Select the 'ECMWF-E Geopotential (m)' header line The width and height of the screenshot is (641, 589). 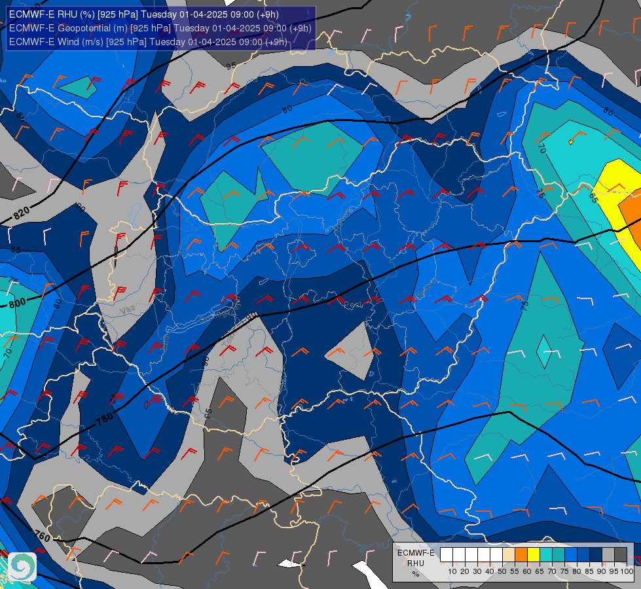[x=160, y=28]
